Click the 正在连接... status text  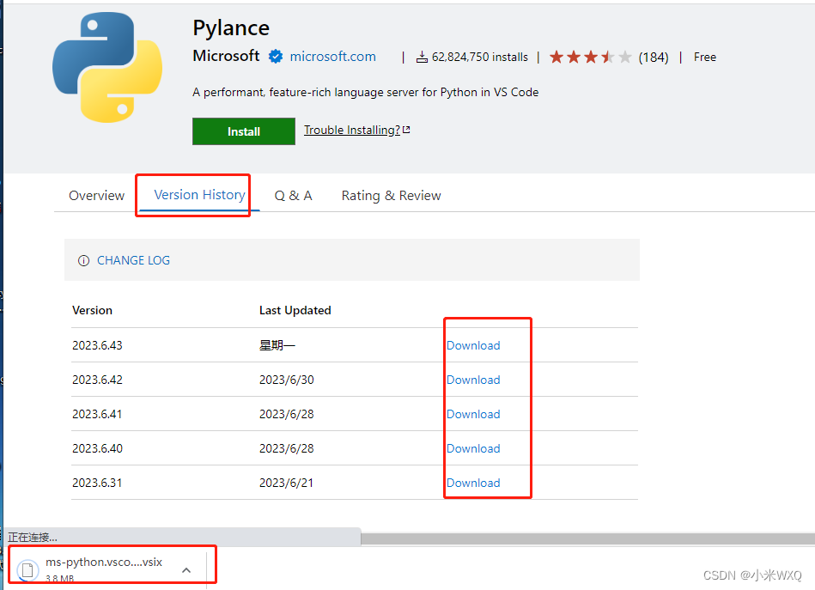(33, 537)
